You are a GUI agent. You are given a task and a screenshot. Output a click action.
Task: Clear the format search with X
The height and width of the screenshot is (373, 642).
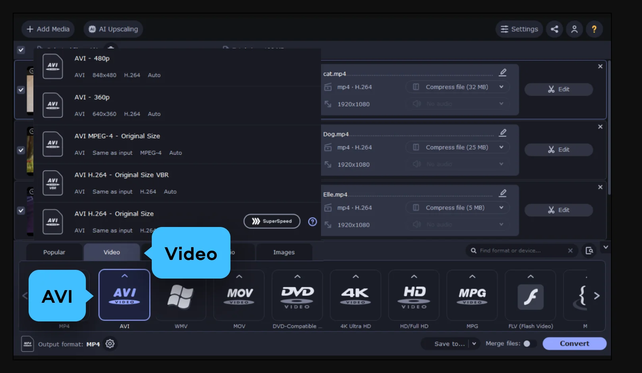tap(570, 250)
